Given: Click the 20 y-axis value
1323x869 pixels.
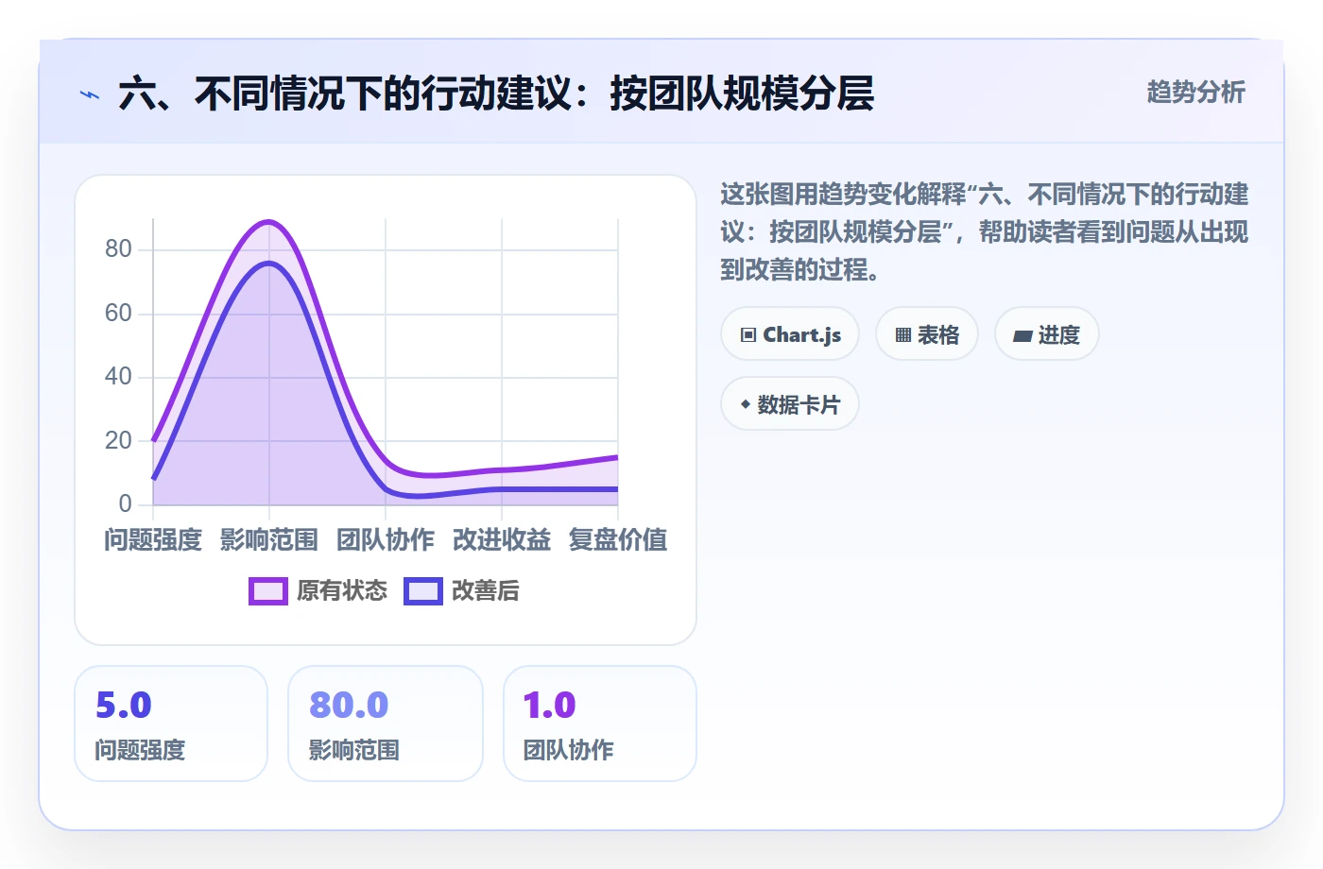Looking at the screenshot, I should [118, 440].
